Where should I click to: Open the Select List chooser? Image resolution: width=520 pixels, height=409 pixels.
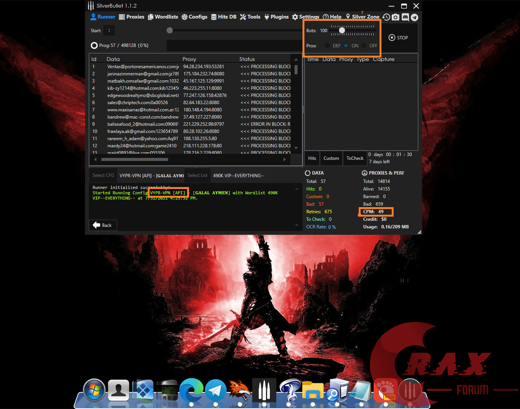click(197, 175)
